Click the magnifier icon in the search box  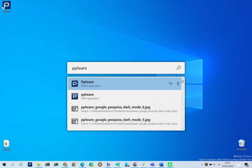pyautogui.click(x=178, y=68)
